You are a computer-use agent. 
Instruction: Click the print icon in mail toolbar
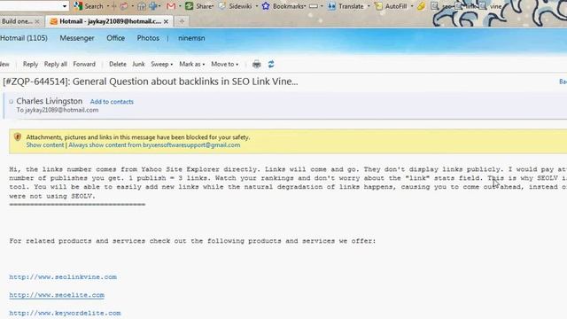point(257,64)
